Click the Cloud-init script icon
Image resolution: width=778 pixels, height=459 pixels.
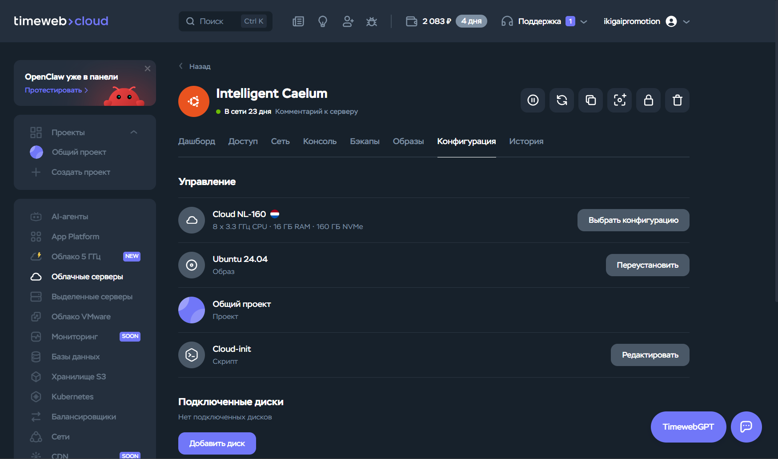pyautogui.click(x=192, y=355)
